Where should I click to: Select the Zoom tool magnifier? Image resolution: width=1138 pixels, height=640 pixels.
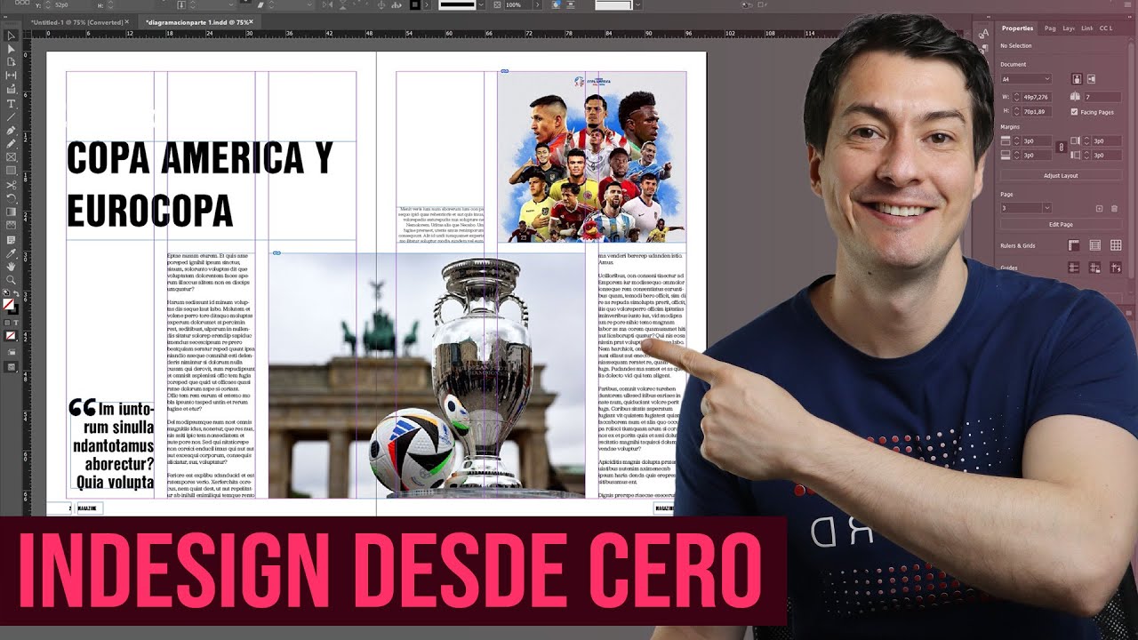[x=11, y=279]
